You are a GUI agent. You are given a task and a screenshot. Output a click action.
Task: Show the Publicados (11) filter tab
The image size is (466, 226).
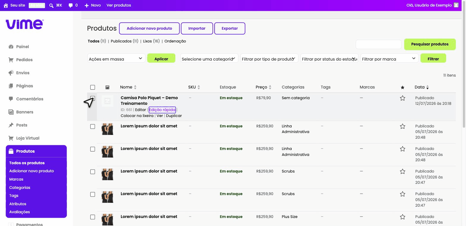[x=124, y=41]
